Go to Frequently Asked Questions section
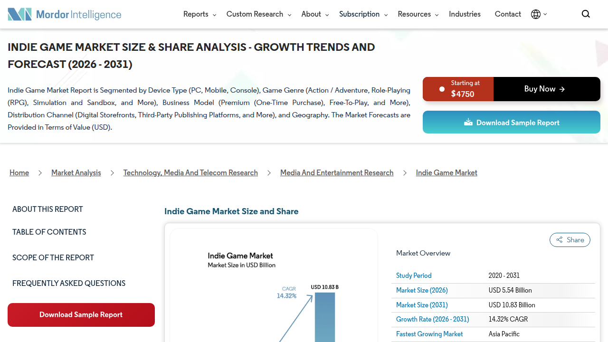This screenshot has height=342, width=608. click(x=69, y=284)
